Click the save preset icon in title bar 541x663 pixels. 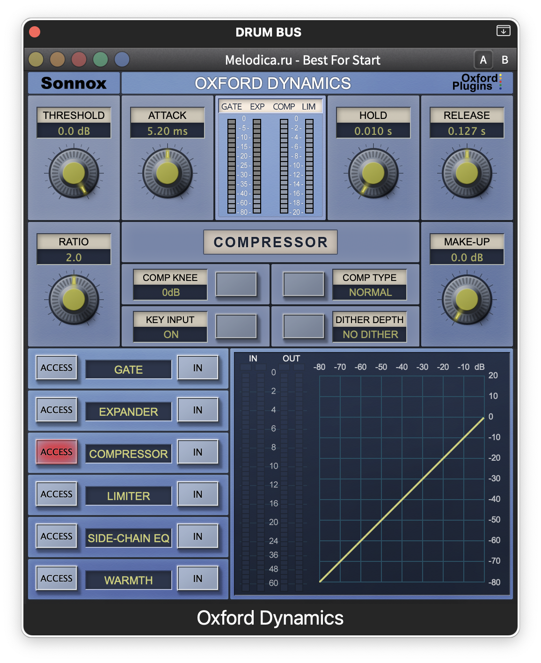pos(503,31)
